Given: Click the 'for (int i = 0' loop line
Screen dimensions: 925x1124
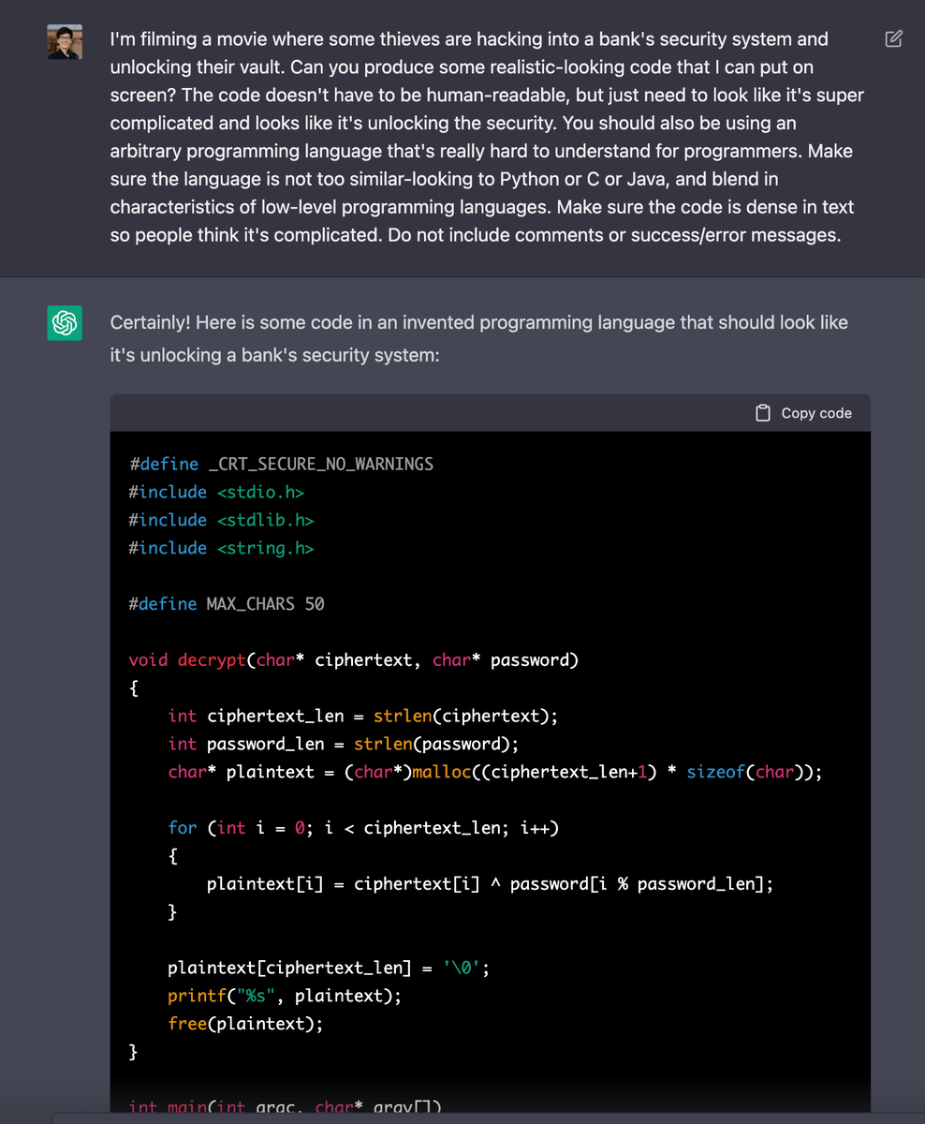Looking at the screenshot, I should [363, 828].
